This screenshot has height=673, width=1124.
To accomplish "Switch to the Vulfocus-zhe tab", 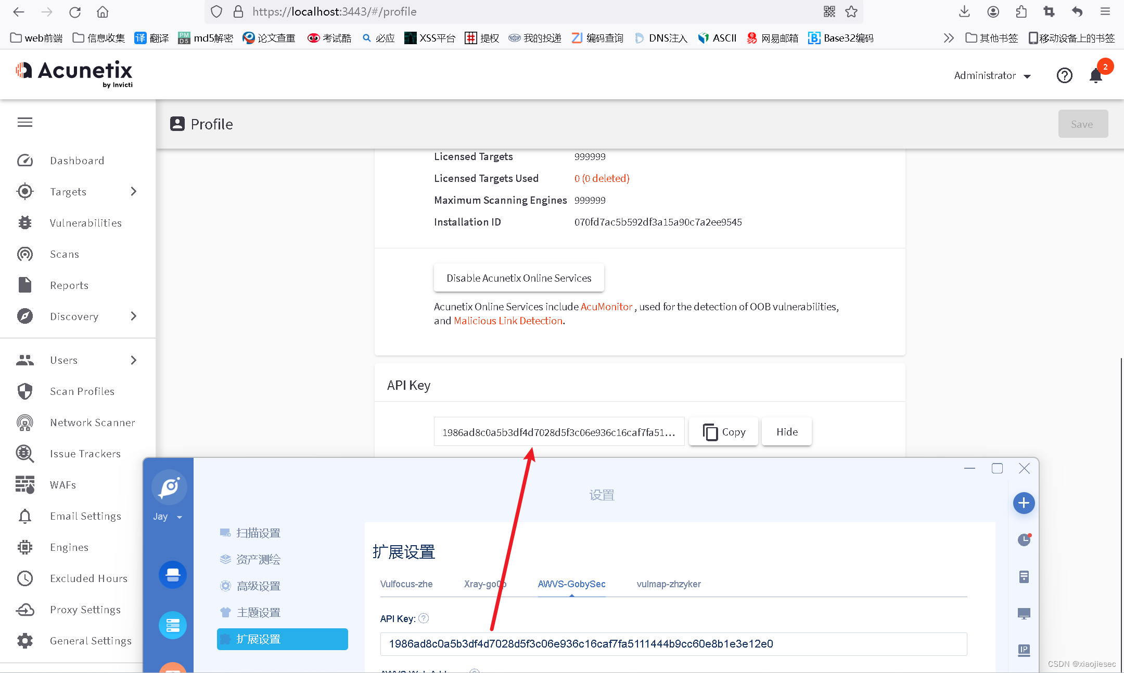I will (x=406, y=584).
